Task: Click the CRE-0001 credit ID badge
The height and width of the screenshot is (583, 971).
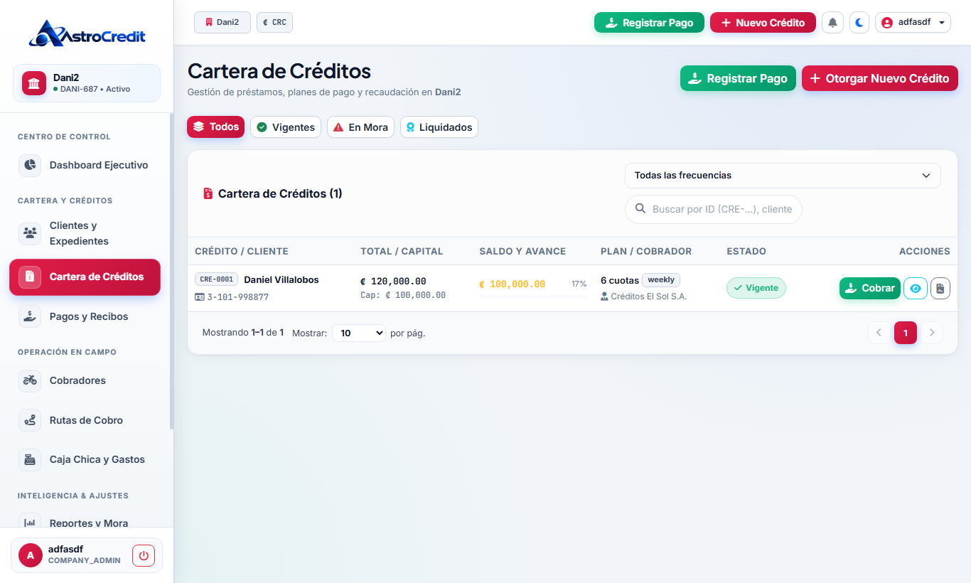Action: (216, 279)
